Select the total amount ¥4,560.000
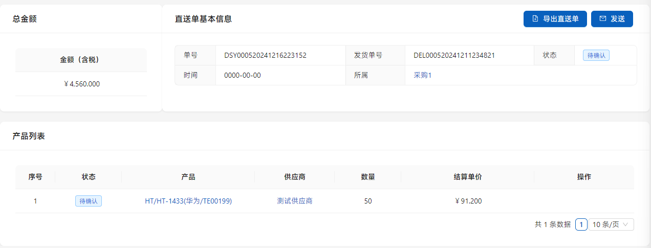This screenshot has height=248, width=651. (x=82, y=84)
